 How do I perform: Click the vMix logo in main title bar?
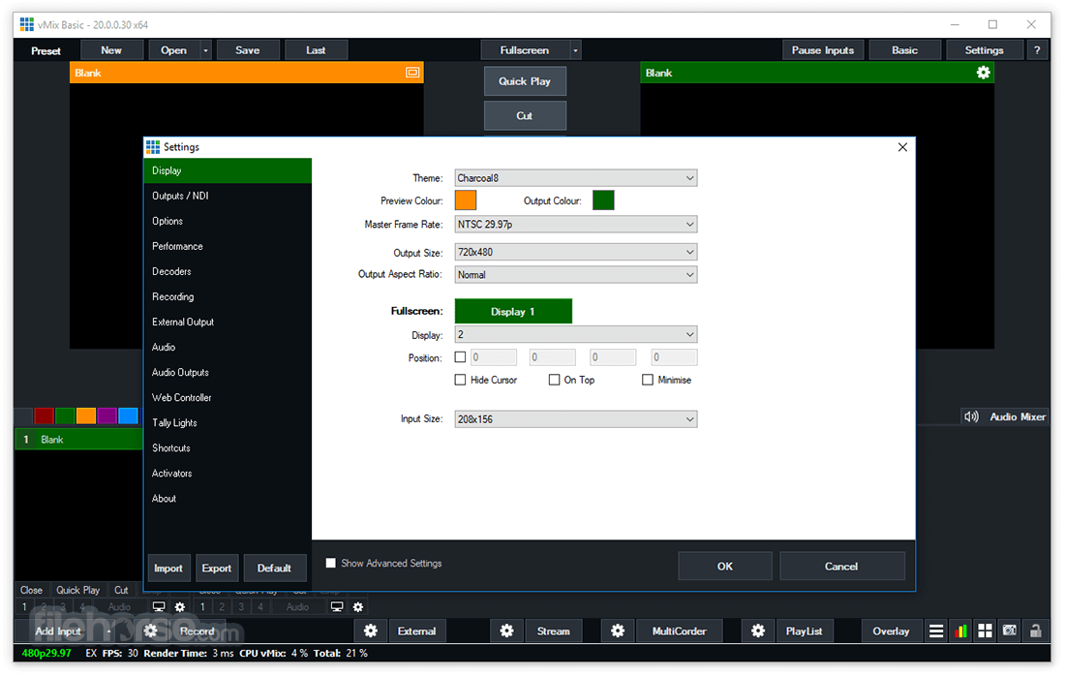click(27, 25)
